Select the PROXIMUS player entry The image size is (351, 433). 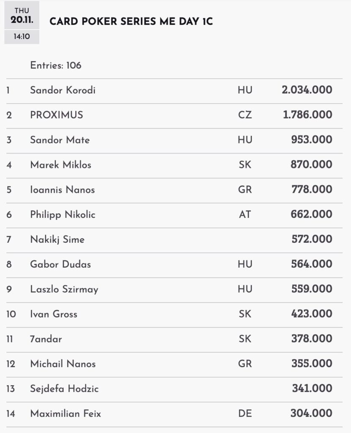(57, 115)
